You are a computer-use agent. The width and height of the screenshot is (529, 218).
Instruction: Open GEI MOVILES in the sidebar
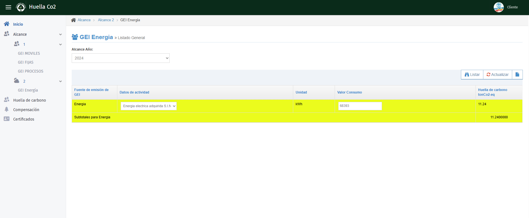pyautogui.click(x=29, y=53)
